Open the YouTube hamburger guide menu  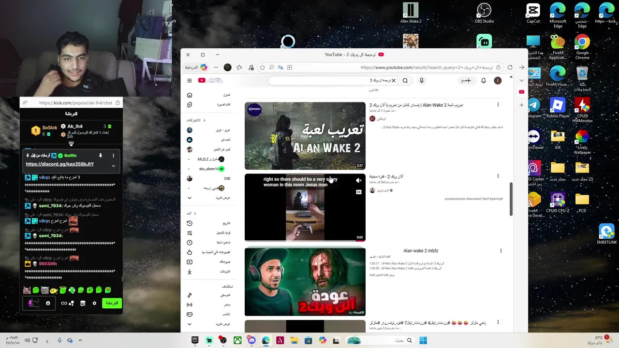[190, 81]
